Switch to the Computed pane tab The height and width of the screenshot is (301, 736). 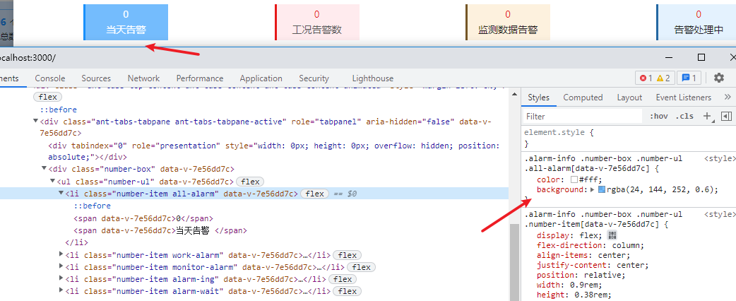(x=583, y=98)
